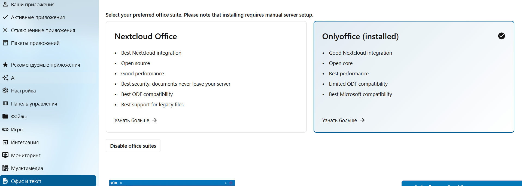Click the checkmark icon for Активные приложения

point(5,17)
